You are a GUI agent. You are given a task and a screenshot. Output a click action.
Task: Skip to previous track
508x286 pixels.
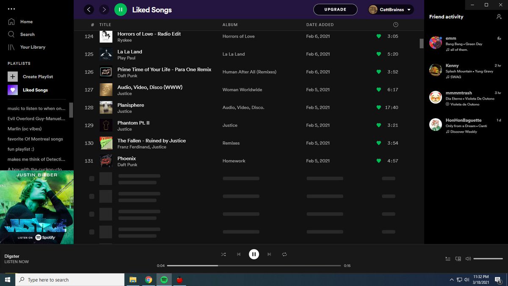pos(239,254)
